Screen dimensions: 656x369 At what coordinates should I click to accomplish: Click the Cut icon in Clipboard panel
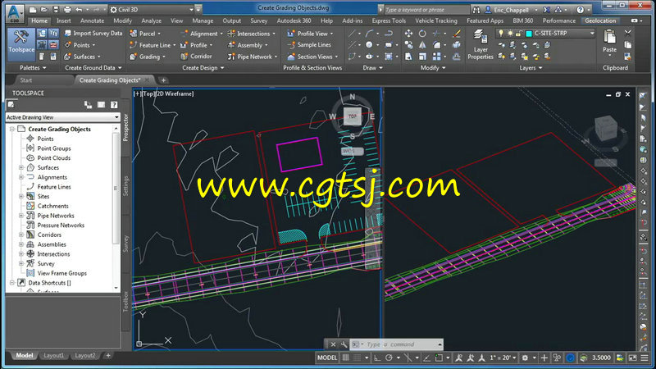[627, 33]
